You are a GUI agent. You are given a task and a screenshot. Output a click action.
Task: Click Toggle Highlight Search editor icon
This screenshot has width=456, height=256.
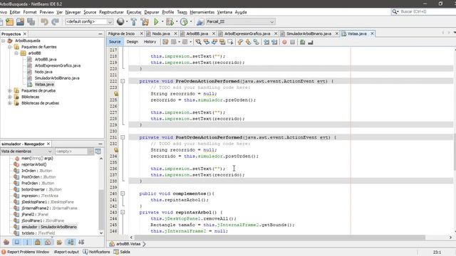pyautogui.click(x=222, y=42)
